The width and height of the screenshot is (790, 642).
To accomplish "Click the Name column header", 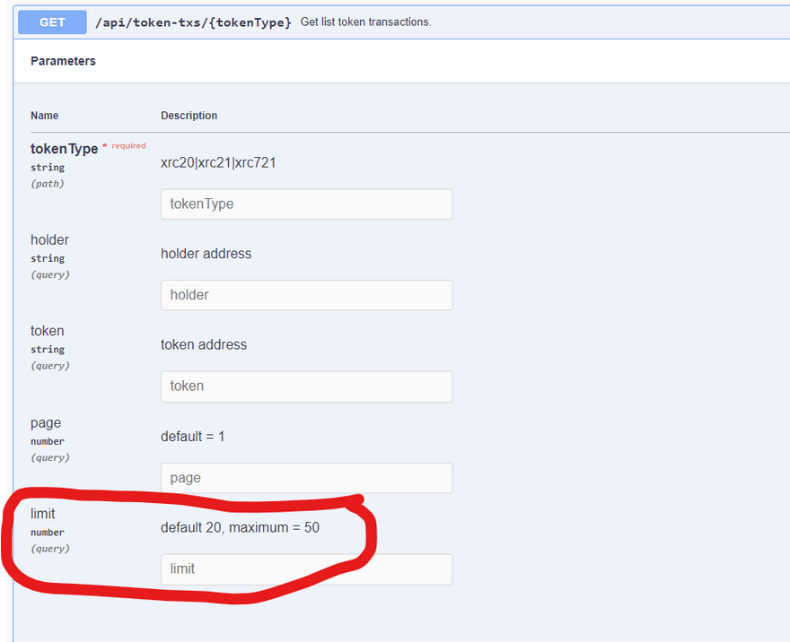I will (x=44, y=116).
